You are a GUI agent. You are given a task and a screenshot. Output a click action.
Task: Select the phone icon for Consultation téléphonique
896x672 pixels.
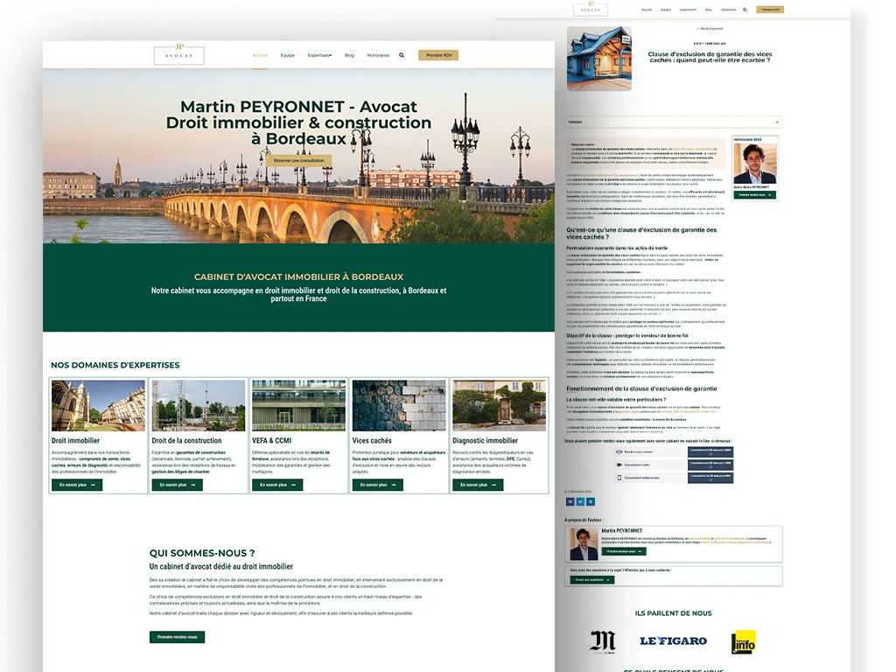click(x=619, y=478)
